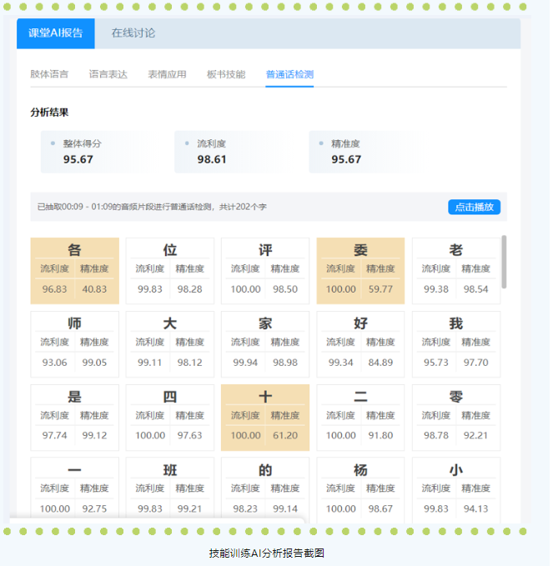Click the character card 杨
Viewport: 553px width, 566px height.
point(360,490)
